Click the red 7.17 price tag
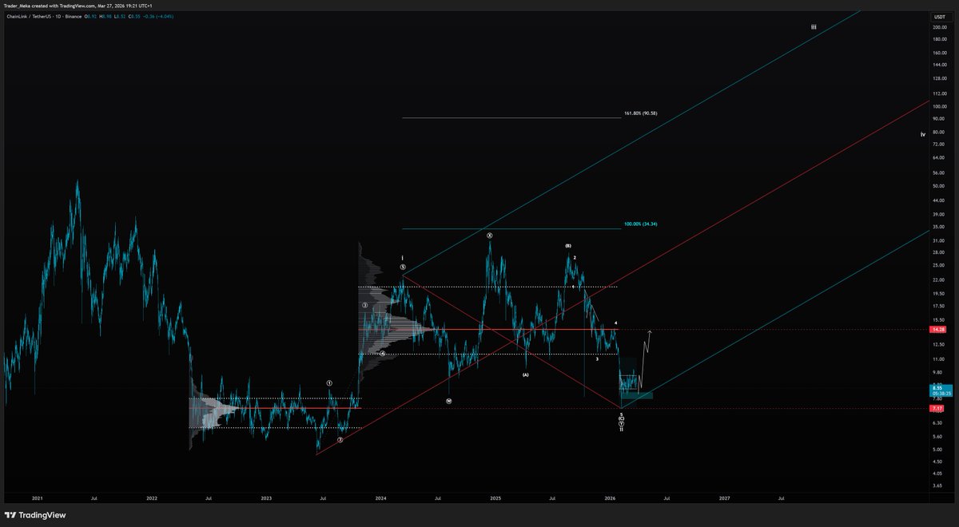The image size is (959, 527). point(938,408)
